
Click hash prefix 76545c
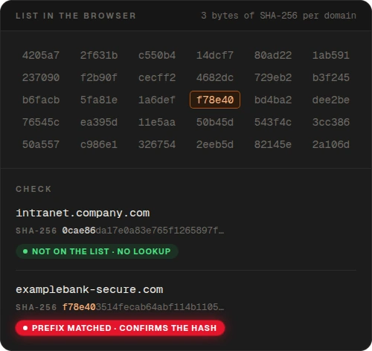[x=41, y=122]
